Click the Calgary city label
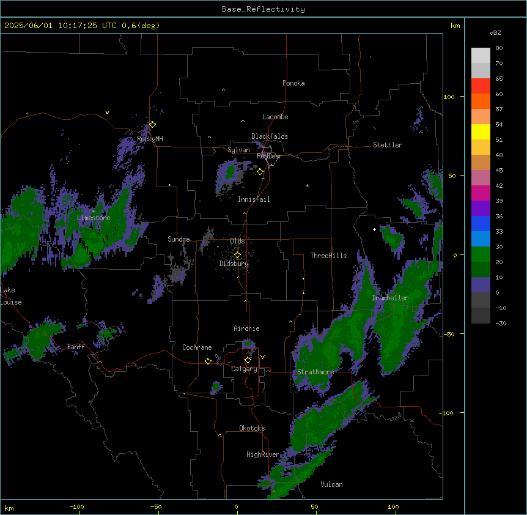This screenshot has width=527, height=515. (x=244, y=369)
